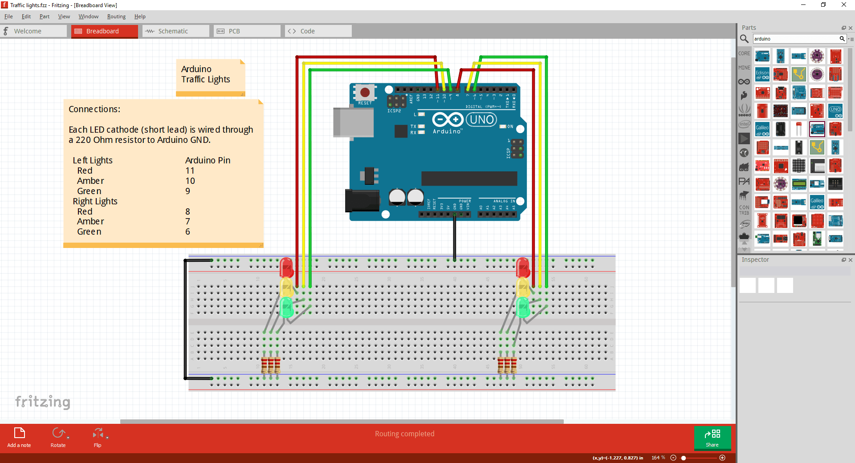Select the Arduino parts bin in sidebar
Screen dimensions: 855x463
(744, 81)
